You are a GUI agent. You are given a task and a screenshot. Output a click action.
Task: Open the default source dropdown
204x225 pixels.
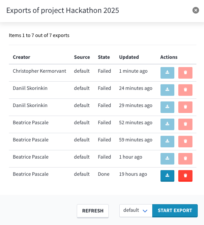pos(135,210)
